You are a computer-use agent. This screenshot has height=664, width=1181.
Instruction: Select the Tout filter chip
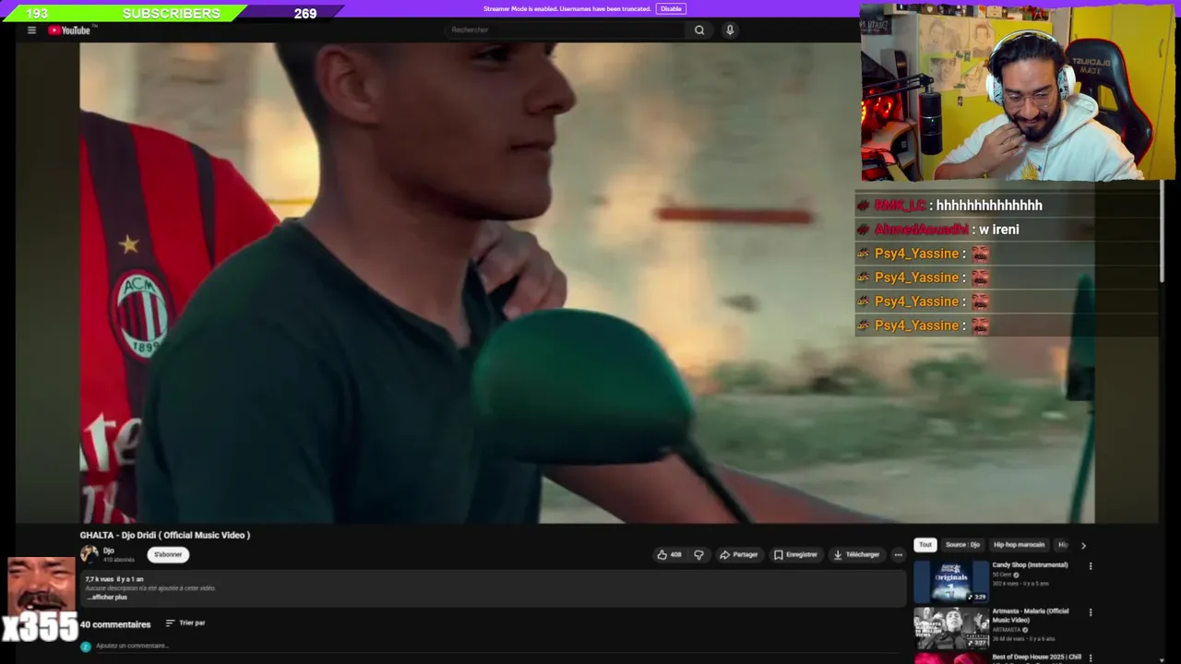(925, 545)
